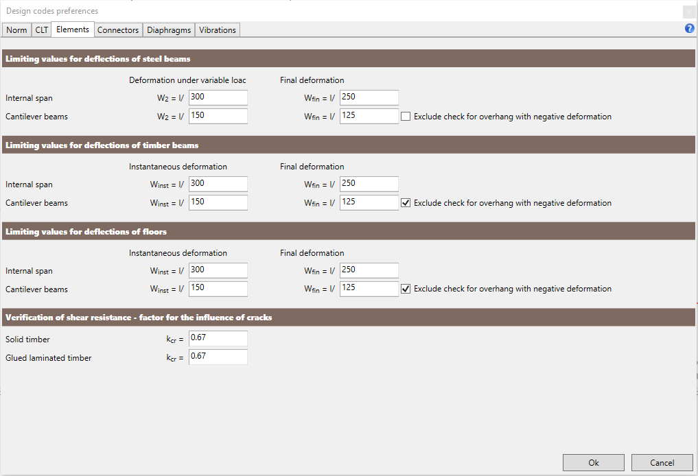
Task: Click timber beams internal span Wfin field
Action: pos(369,184)
